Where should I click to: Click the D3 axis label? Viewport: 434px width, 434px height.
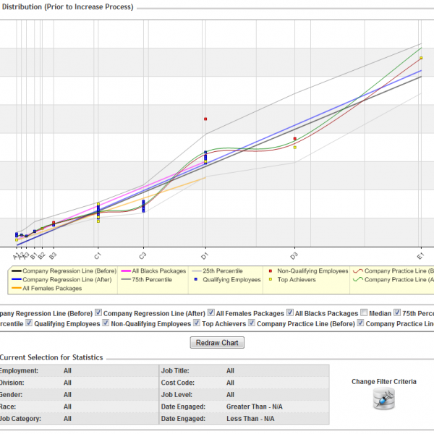coord(294,256)
